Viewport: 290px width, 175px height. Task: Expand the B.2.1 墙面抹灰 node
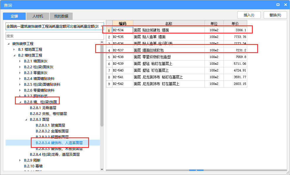[20, 61]
